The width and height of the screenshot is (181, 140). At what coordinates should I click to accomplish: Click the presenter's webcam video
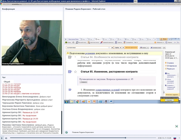[x=32, y=43]
